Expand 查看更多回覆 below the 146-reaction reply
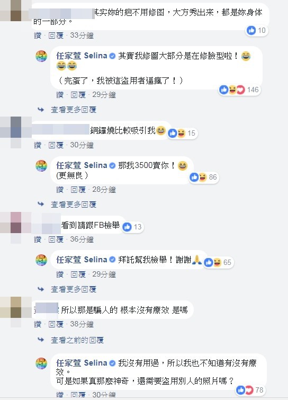This screenshot has height=400, width=288. click(x=74, y=110)
